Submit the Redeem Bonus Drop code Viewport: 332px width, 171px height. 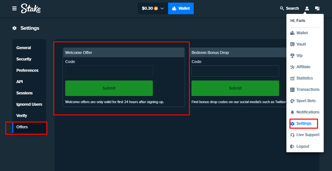coord(235,88)
